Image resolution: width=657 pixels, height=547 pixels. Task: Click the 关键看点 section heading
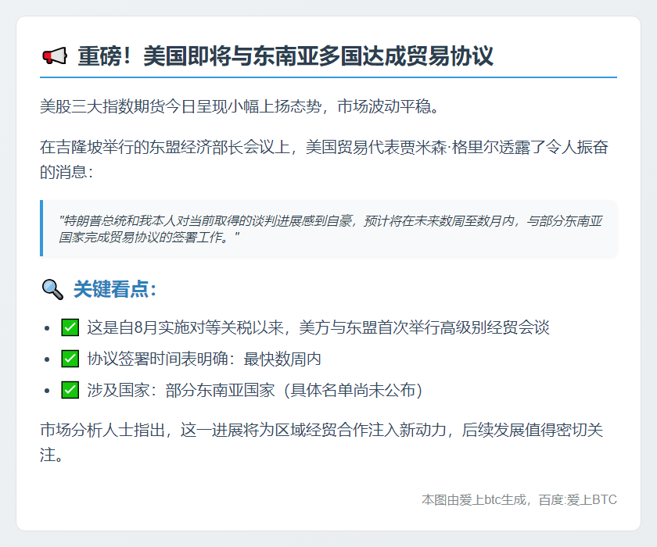[115, 290]
